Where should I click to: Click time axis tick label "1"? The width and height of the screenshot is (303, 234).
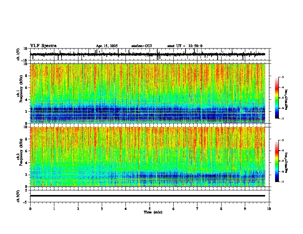(x=54, y=209)
